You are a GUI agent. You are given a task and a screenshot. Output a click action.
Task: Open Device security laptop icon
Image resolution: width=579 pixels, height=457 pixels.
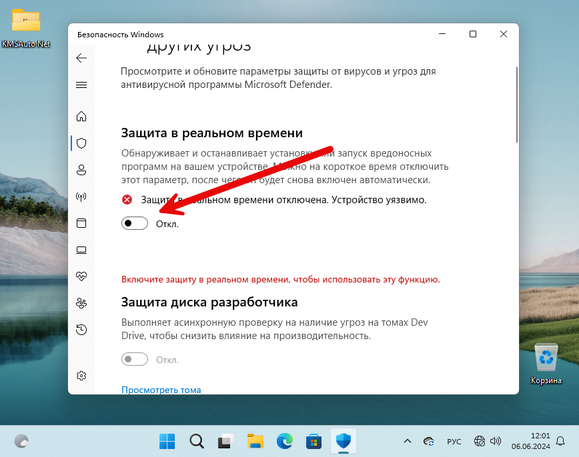coord(81,250)
